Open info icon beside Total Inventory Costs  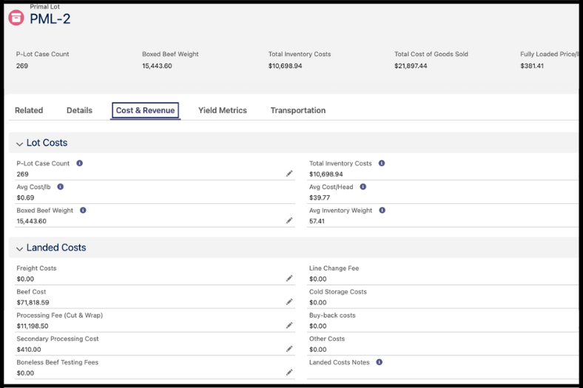[x=382, y=163]
